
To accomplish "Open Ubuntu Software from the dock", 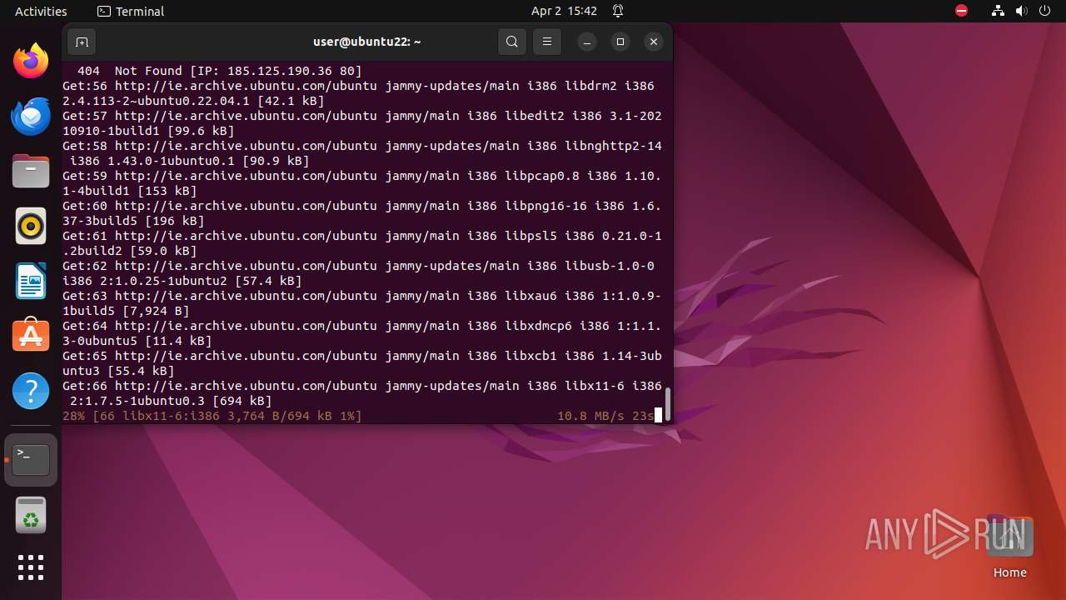I will coord(31,336).
